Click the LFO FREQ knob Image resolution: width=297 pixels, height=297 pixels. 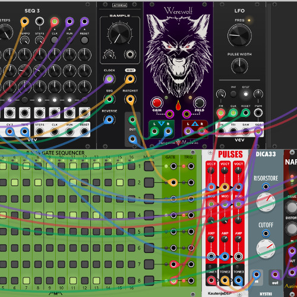click(239, 35)
